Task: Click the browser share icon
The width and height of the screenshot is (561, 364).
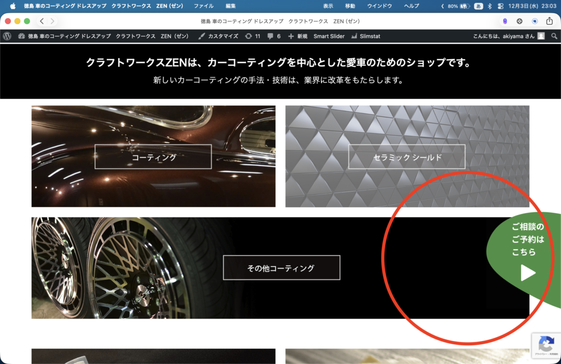Action: [549, 21]
